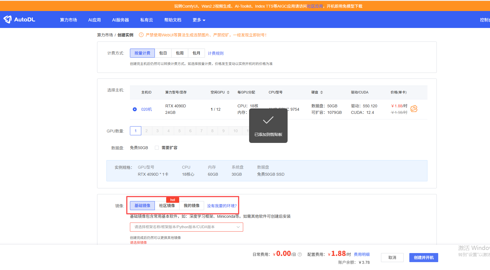The height and width of the screenshot is (270, 490).
Task: Click the warning info icon in breadcrumb
Action: click(141, 35)
